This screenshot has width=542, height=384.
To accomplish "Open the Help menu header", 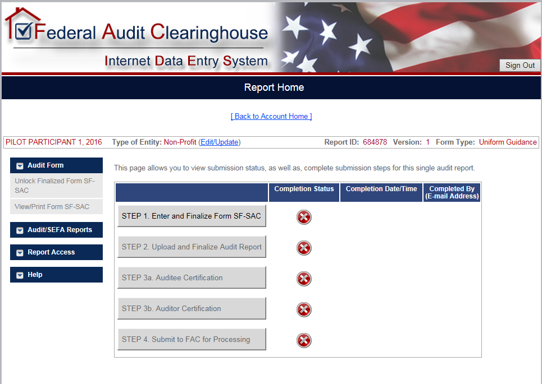I will (56, 275).
